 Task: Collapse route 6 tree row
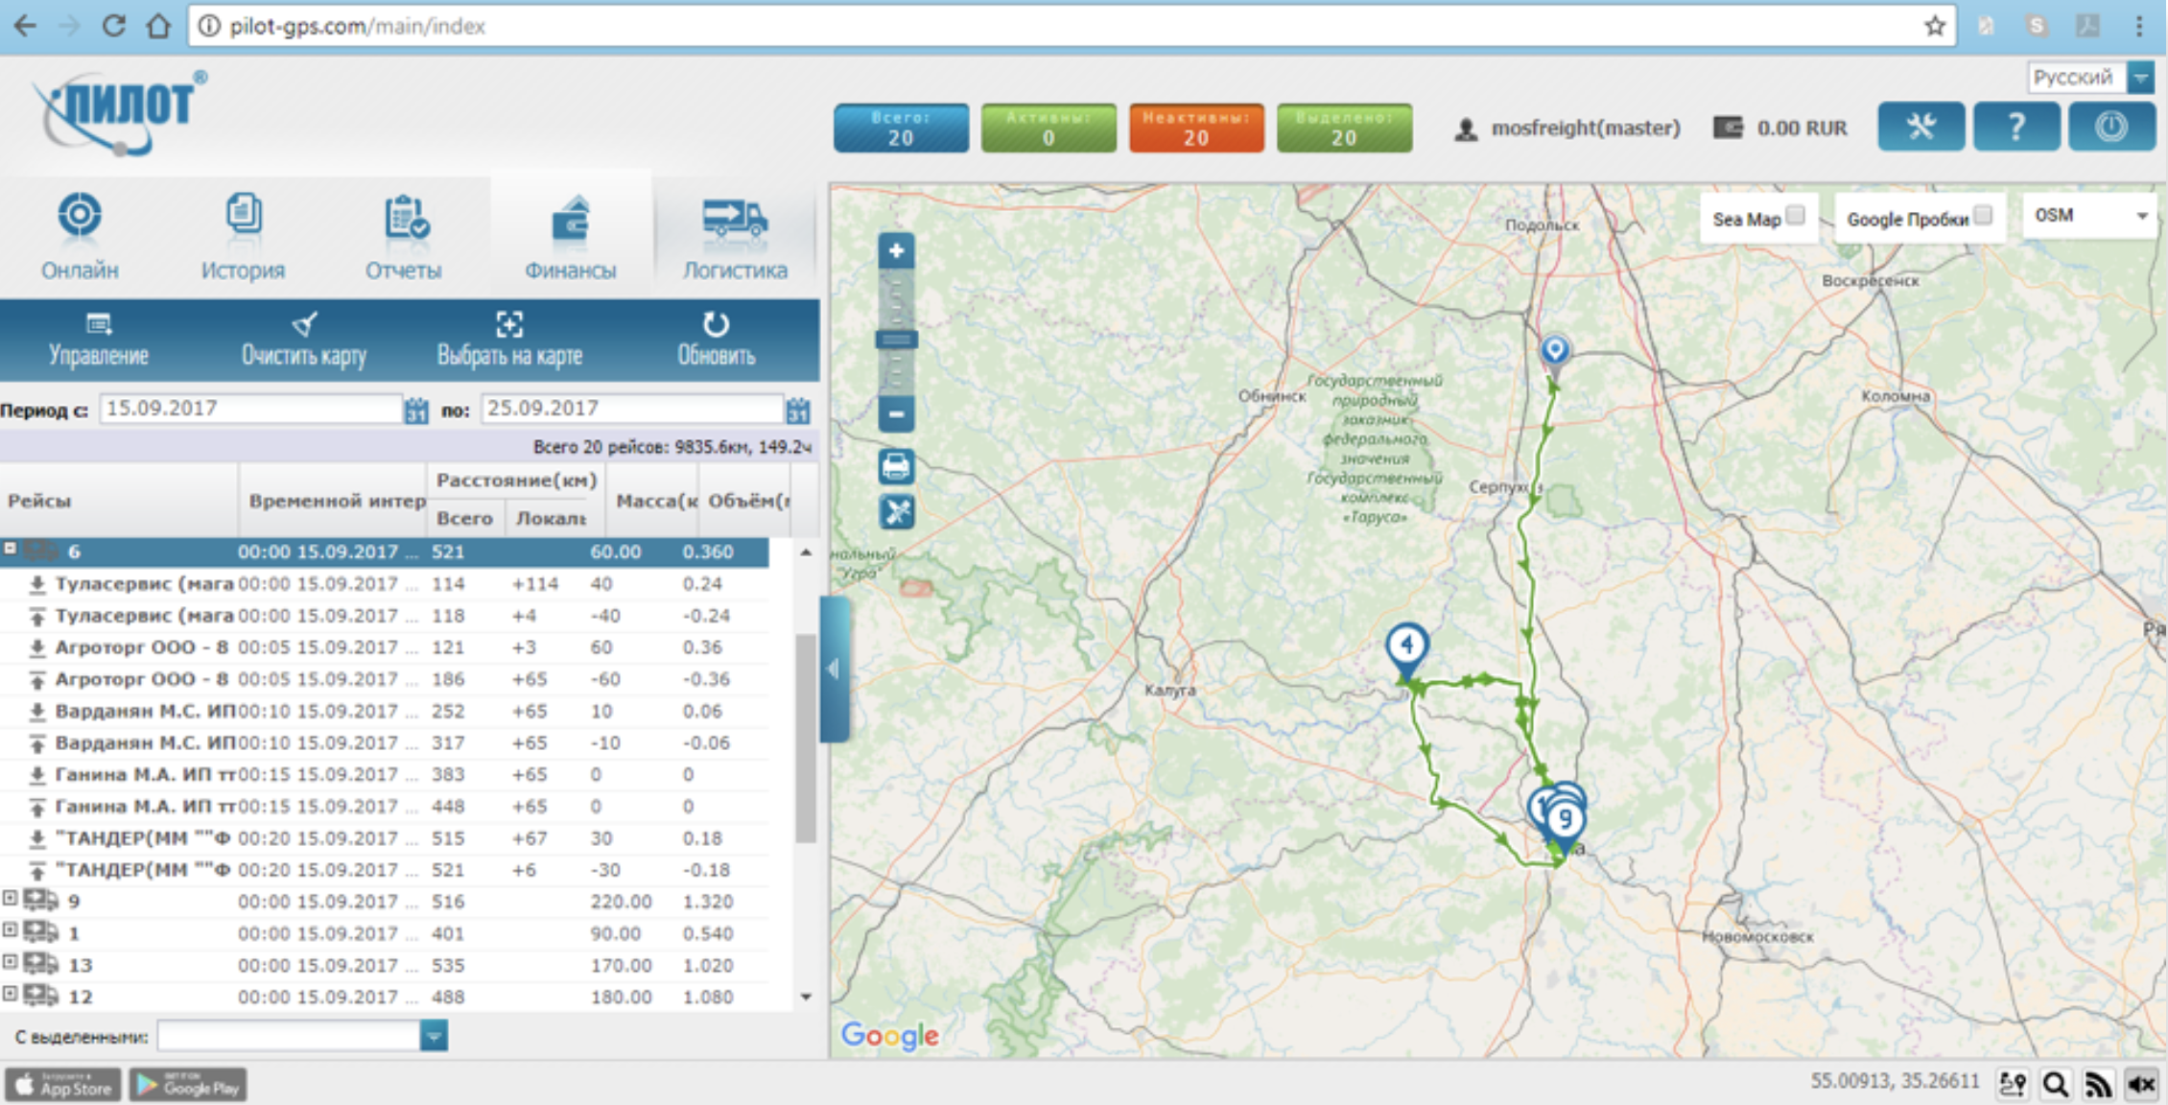[10, 549]
